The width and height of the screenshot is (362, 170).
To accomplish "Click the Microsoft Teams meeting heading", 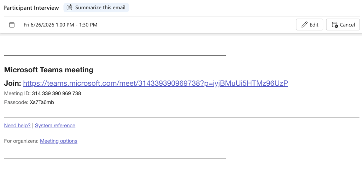I will click(x=49, y=70).
